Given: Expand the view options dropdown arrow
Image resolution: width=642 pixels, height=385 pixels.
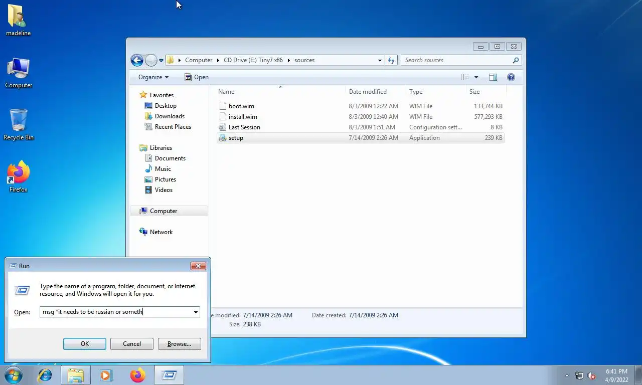Looking at the screenshot, I should [x=476, y=77].
